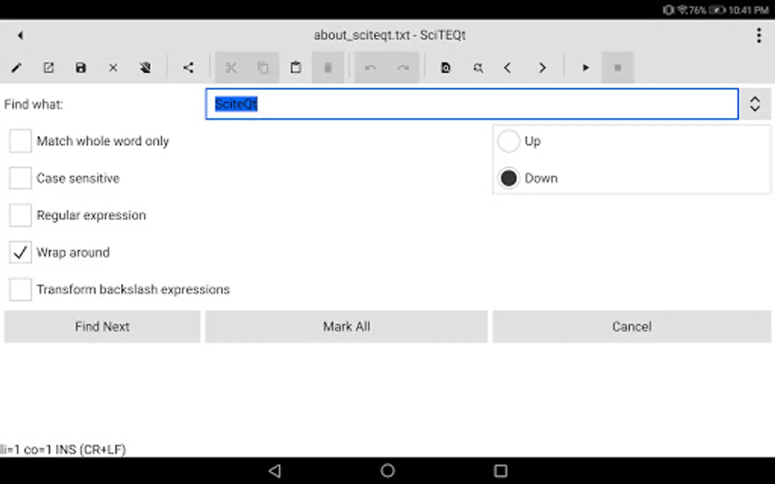Cut selection with scissors icon
Viewport: 775px width, 484px height.
pyautogui.click(x=231, y=68)
